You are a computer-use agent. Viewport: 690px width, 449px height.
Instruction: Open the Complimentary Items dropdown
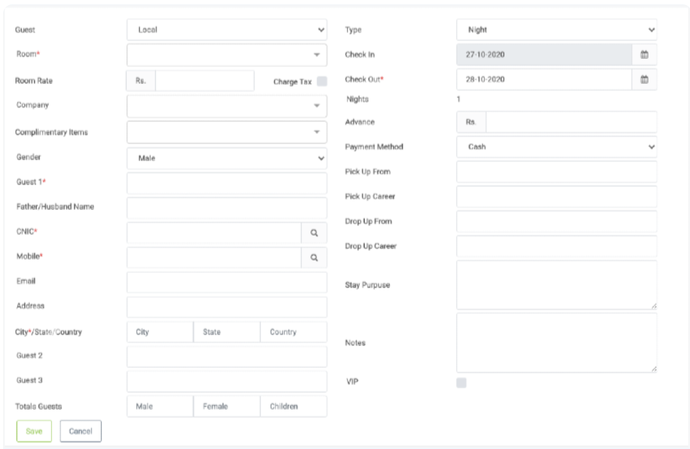227,132
